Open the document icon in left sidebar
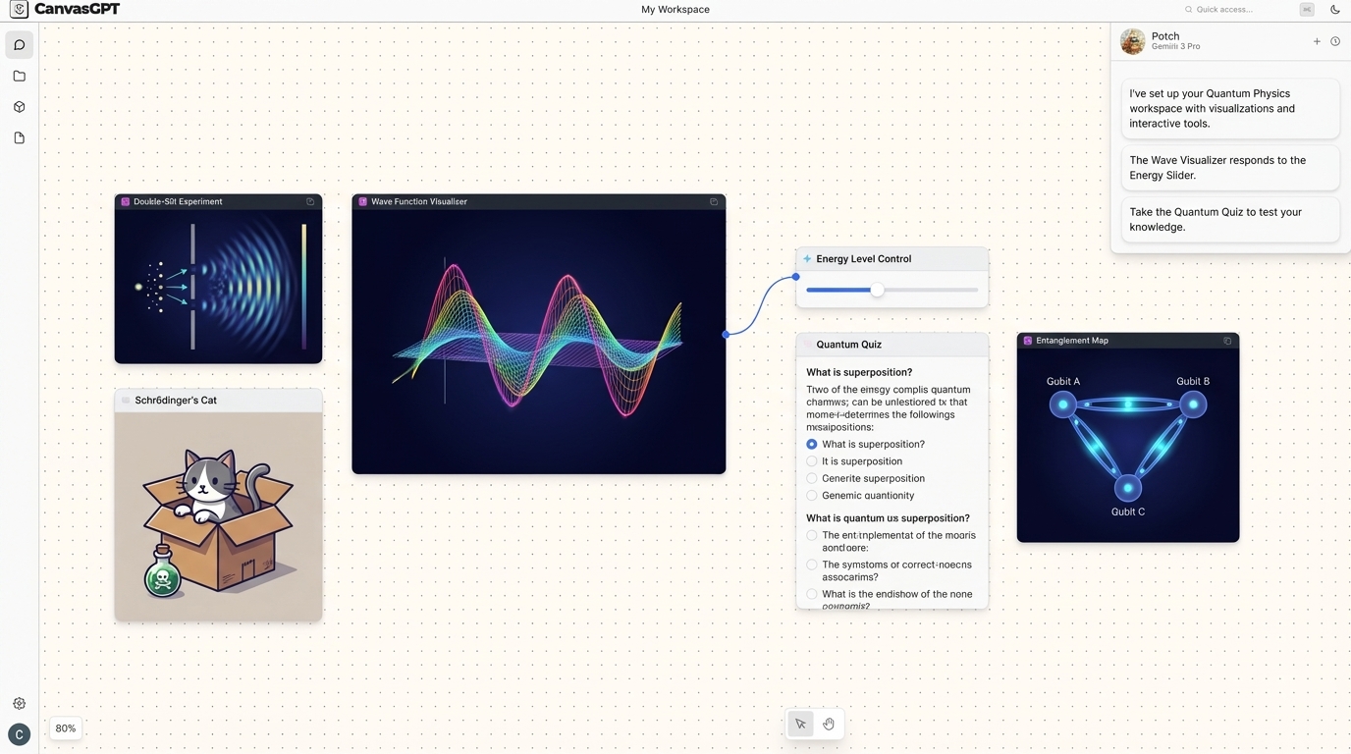This screenshot has height=754, width=1351. [x=19, y=138]
